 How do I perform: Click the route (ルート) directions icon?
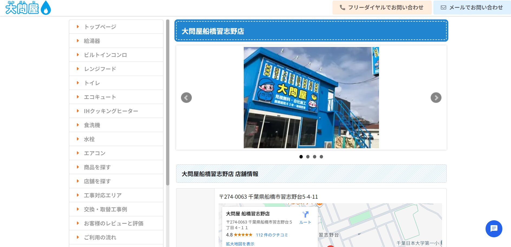305,215
